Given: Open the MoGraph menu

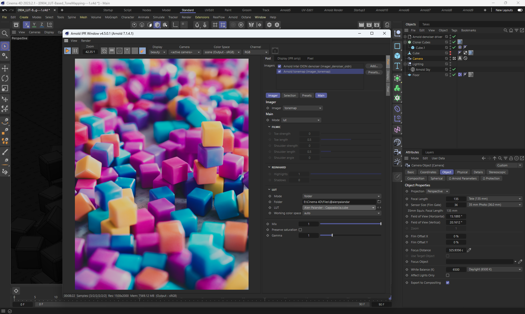Looking at the screenshot, I should tap(111, 17).
